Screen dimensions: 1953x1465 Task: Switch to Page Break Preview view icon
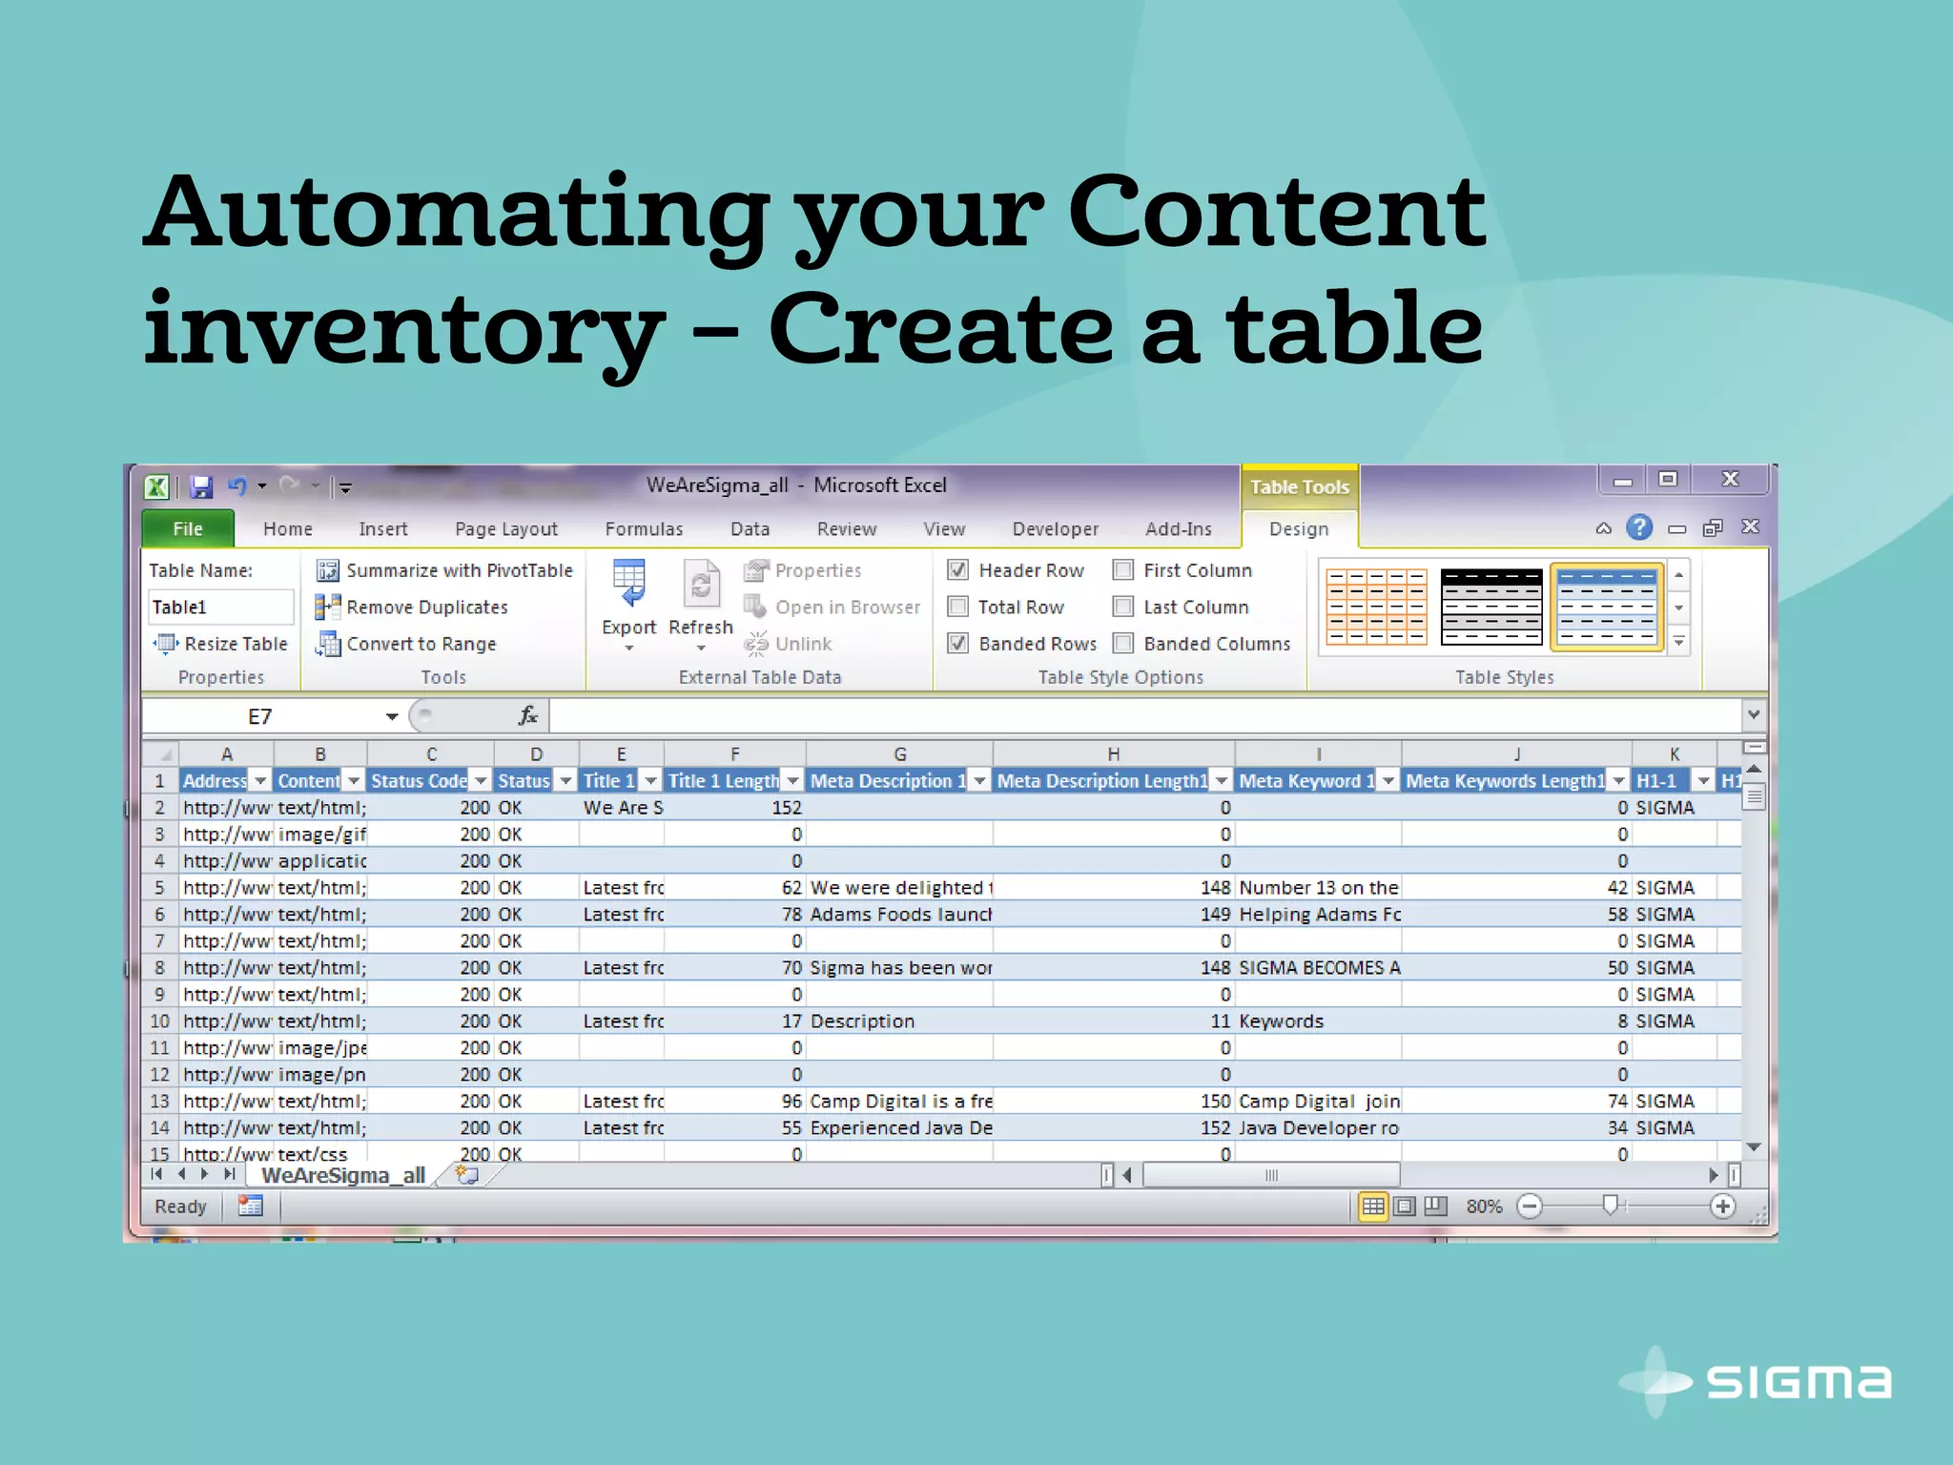tap(1435, 1207)
